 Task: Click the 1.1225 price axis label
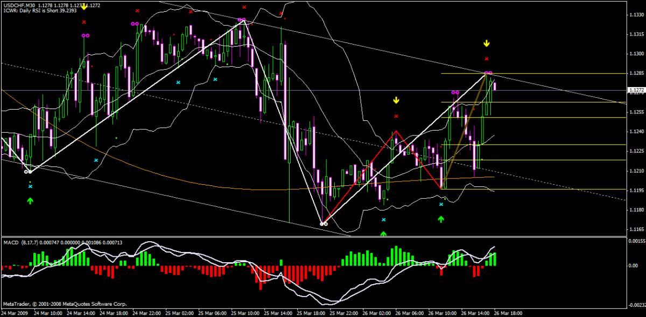pyautogui.click(x=636, y=151)
